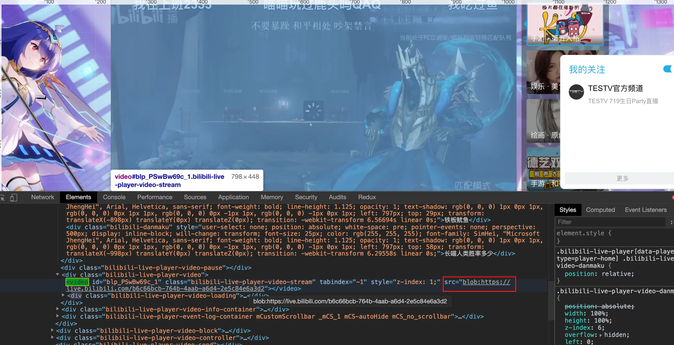Switch to the Computed styles tab
This screenshot has height=345, width=674.
600,210
